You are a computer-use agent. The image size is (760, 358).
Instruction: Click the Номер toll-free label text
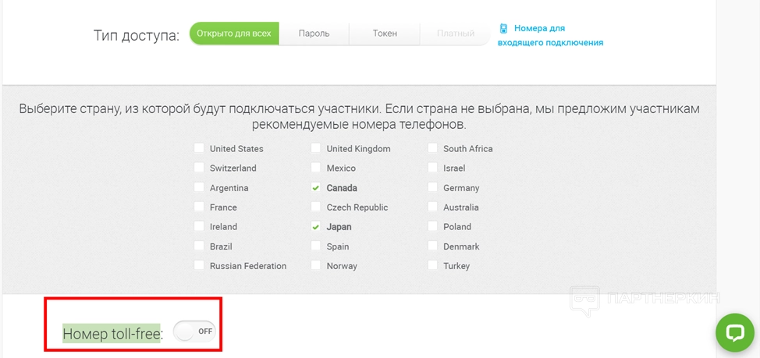112,333
